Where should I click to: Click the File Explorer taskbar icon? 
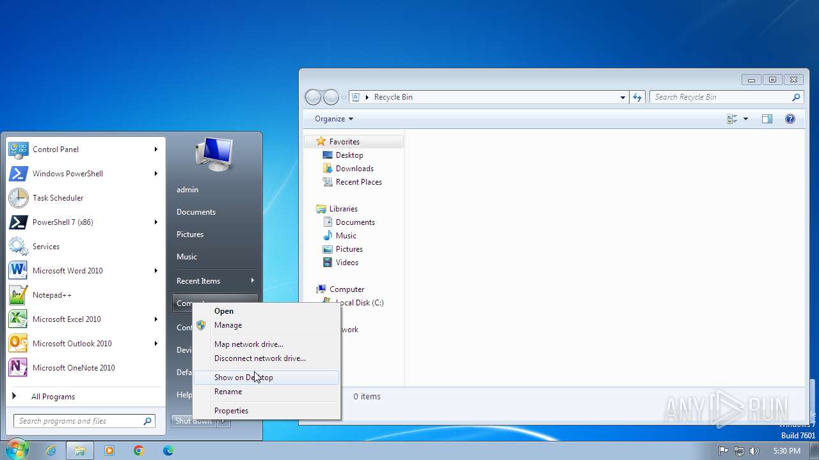click(80, 450)
